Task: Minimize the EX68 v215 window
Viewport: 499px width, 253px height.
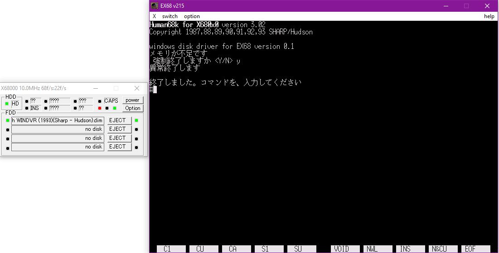Action: pyautogui.click(x=446, y=6)
